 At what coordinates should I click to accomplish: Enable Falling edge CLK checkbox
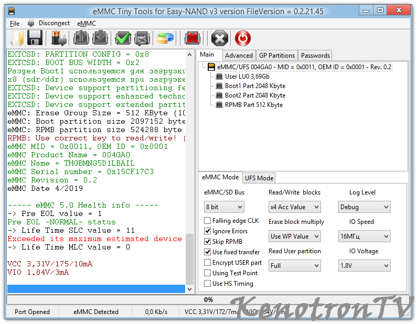tap(207, 221)
